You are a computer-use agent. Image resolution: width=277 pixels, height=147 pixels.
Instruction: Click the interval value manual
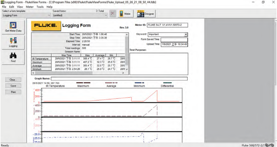click(x=86, y=45)
